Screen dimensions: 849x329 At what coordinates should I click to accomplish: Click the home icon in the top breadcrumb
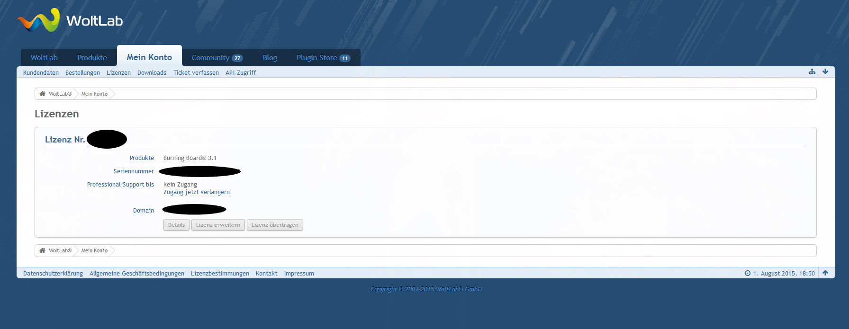pos(43,94)
